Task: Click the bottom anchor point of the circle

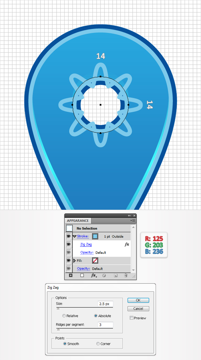Action: (x=100, y=133)
